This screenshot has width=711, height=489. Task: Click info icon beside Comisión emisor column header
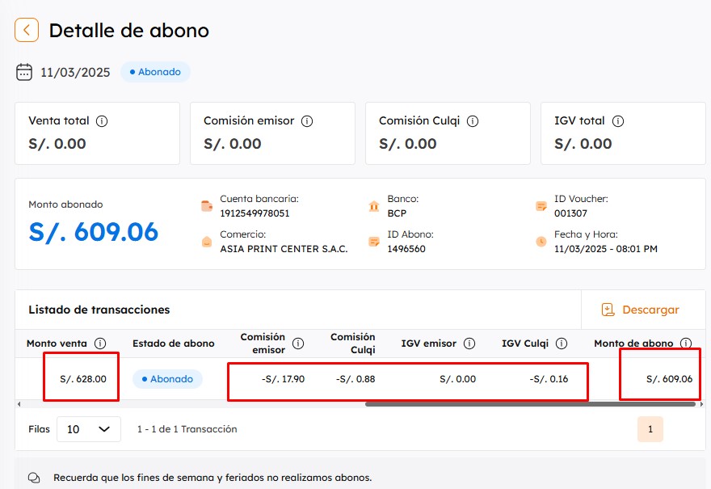298,344
